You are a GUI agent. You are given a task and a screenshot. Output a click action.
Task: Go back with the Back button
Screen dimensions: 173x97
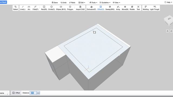click(x=3, y=2)
